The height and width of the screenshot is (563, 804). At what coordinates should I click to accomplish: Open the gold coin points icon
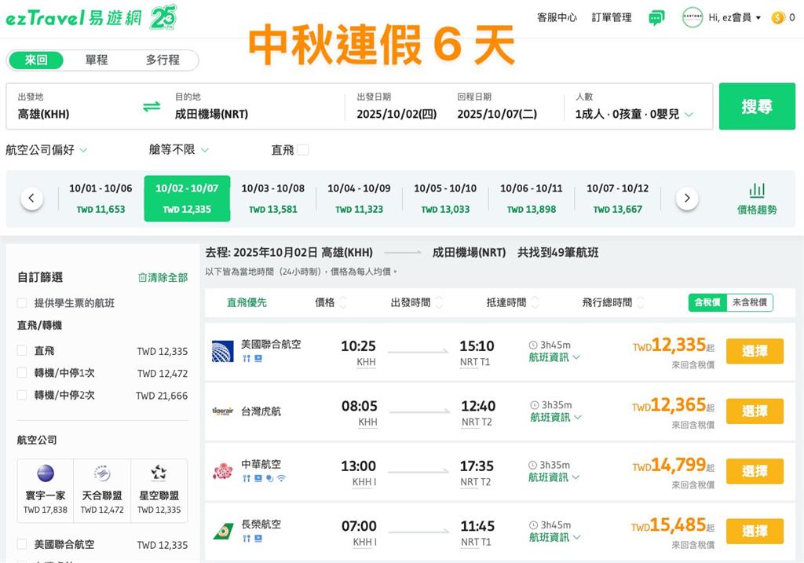tap(778, 17)
